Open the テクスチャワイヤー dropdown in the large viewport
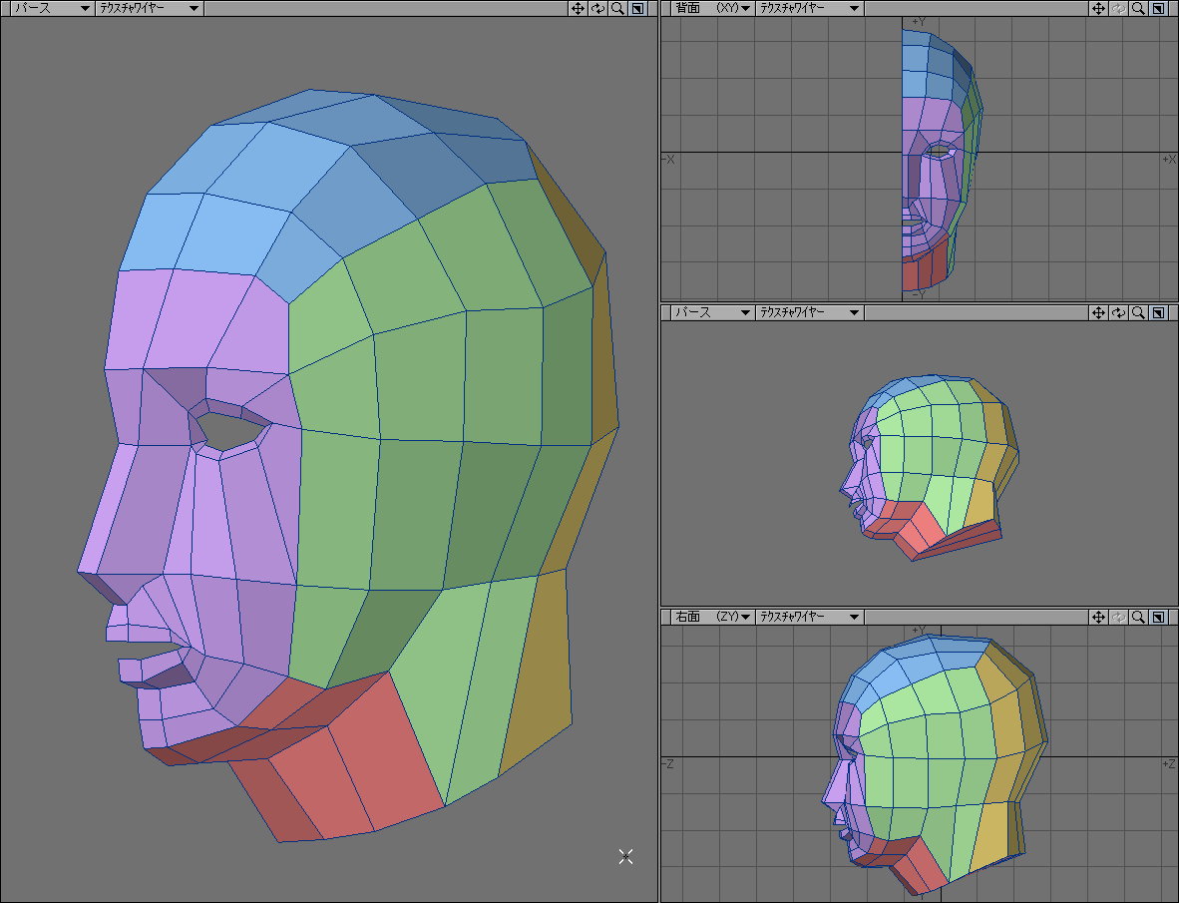Image resolution: width=1179 pixels, height=903 pixels. 149,8
